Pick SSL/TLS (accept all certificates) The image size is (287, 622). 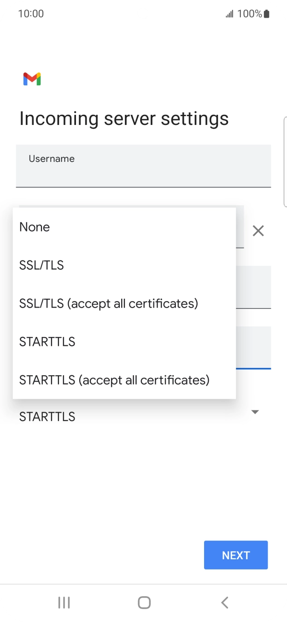click(109, 303)
